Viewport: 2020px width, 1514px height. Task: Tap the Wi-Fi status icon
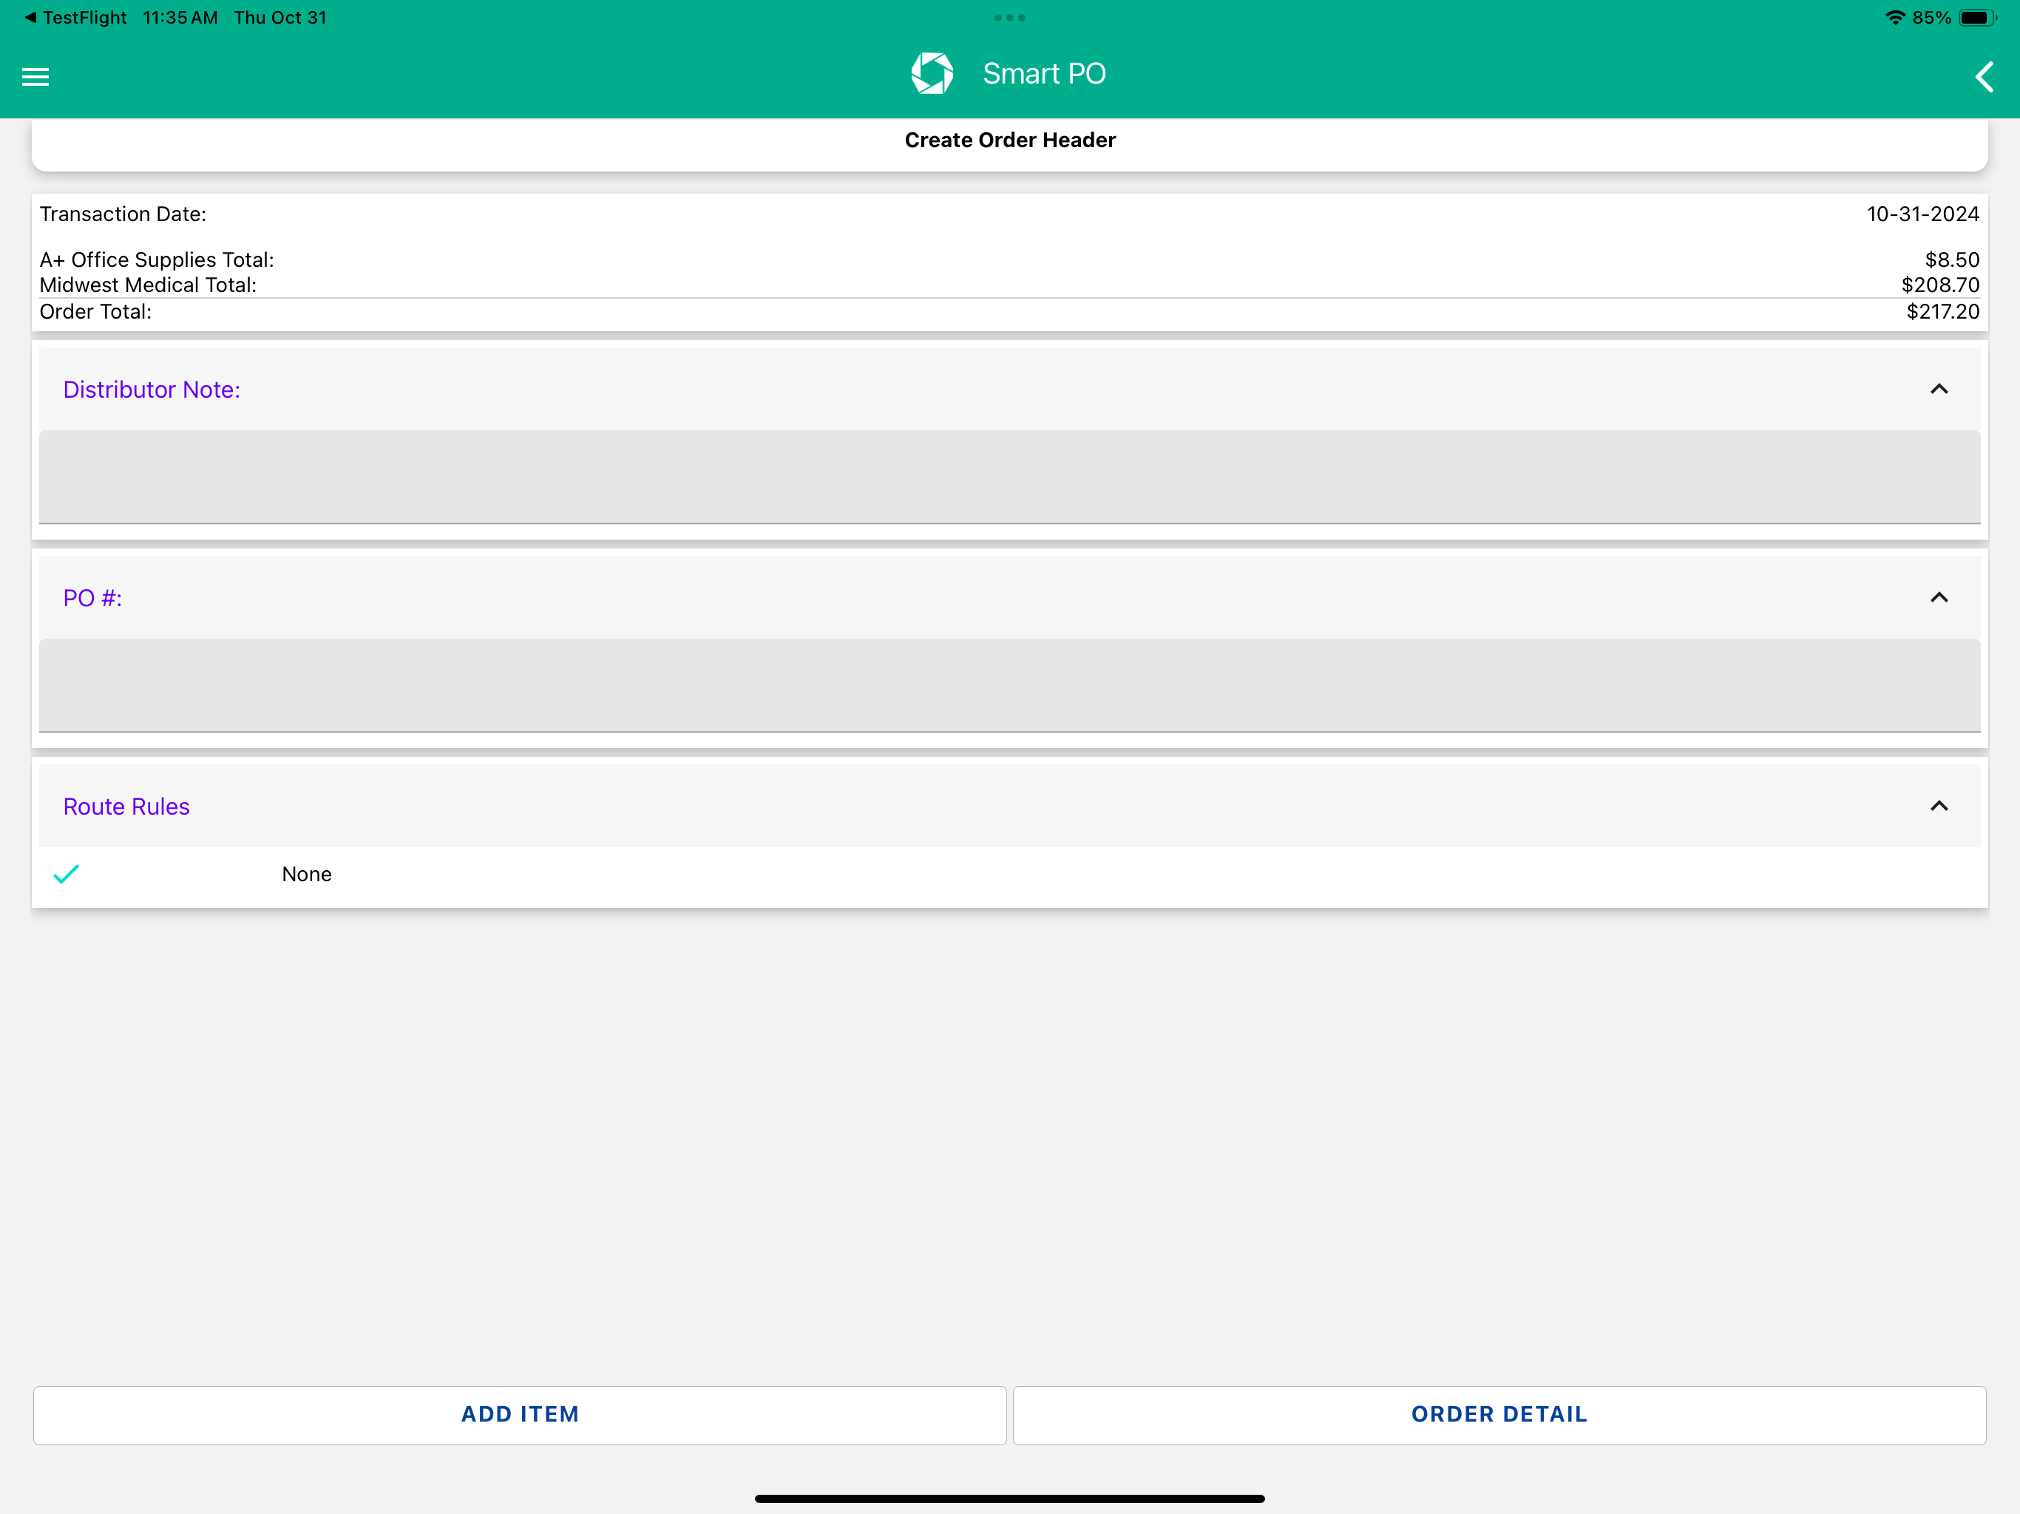coord(1895,17)
